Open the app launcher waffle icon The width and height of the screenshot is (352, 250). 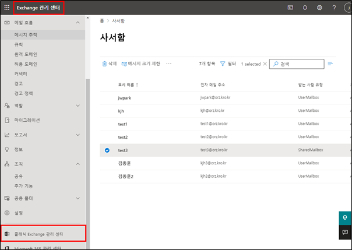[7, 8]
